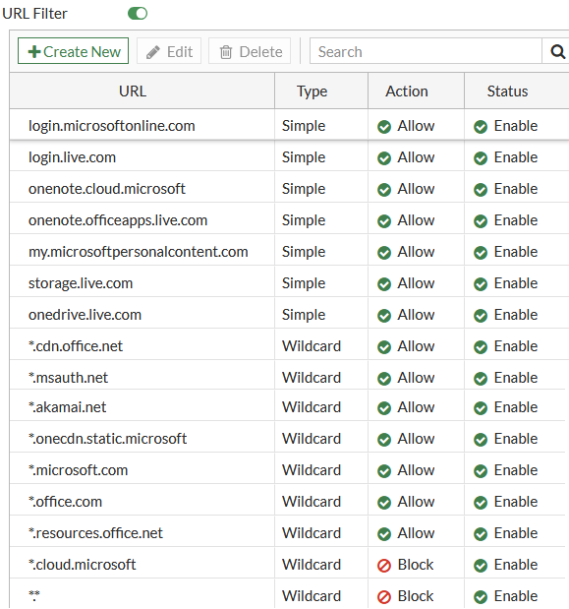
Task: Click Enable status icon for onedrive.live.com
Action: point(481,316)
